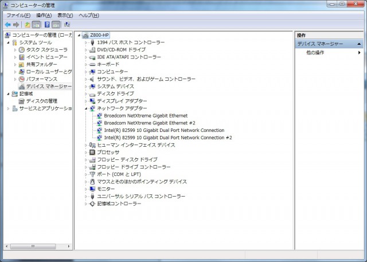
Task: Click the scan hardware changes toolbar icon
Action: click(67, 25)
